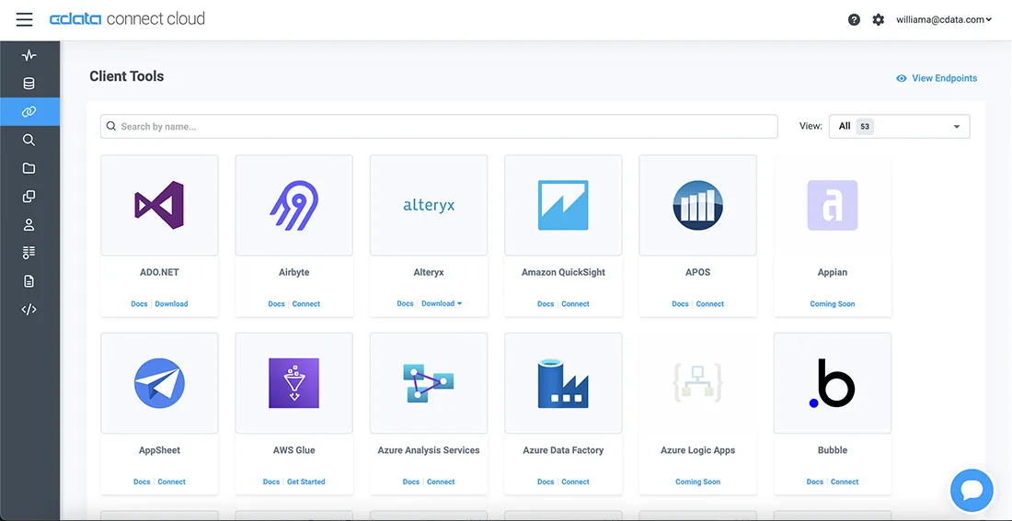This screenshot has height=521, width=1012.
Task: Open Docs for APOS
Action: point(680,304)
